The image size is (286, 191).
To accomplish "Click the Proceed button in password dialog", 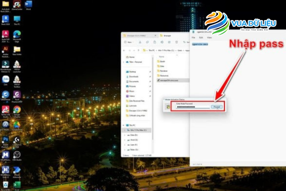I will click(x=216, y=107).
